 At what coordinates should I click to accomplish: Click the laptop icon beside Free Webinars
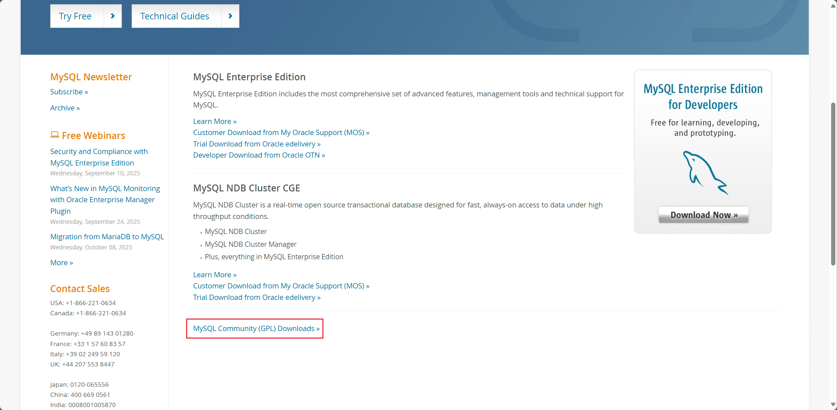55,135
